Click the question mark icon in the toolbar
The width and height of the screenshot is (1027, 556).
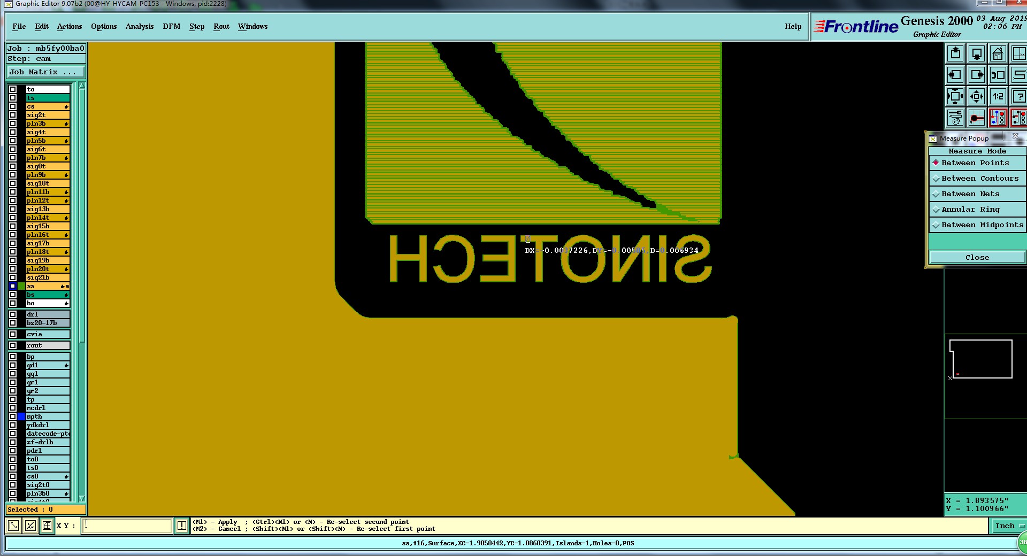pyautogui.click(x=1018, y=96)
